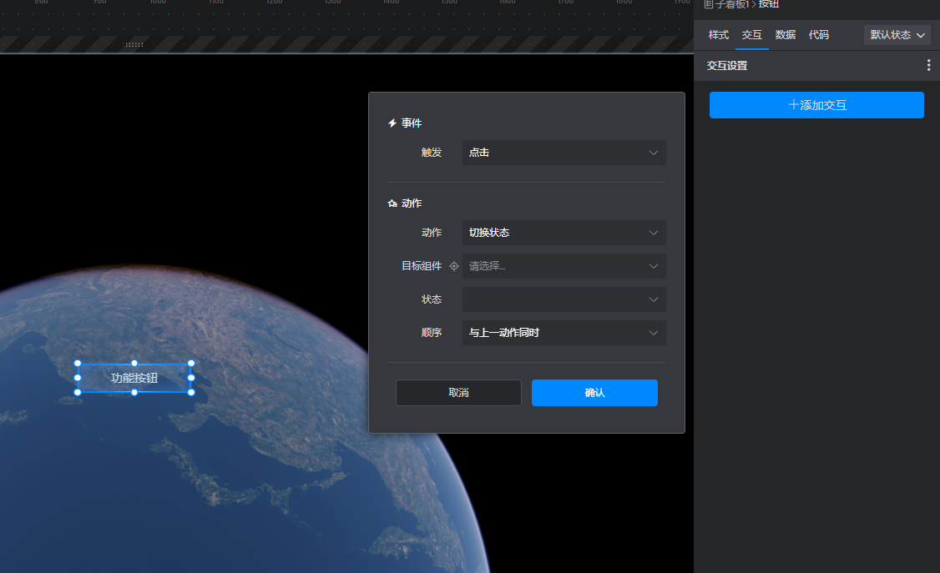Go to the 代码 code tab
940x573 pixels.
819,35
